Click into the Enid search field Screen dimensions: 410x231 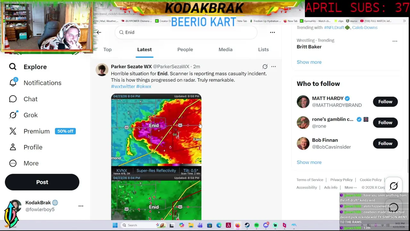(x=186, y=32)
